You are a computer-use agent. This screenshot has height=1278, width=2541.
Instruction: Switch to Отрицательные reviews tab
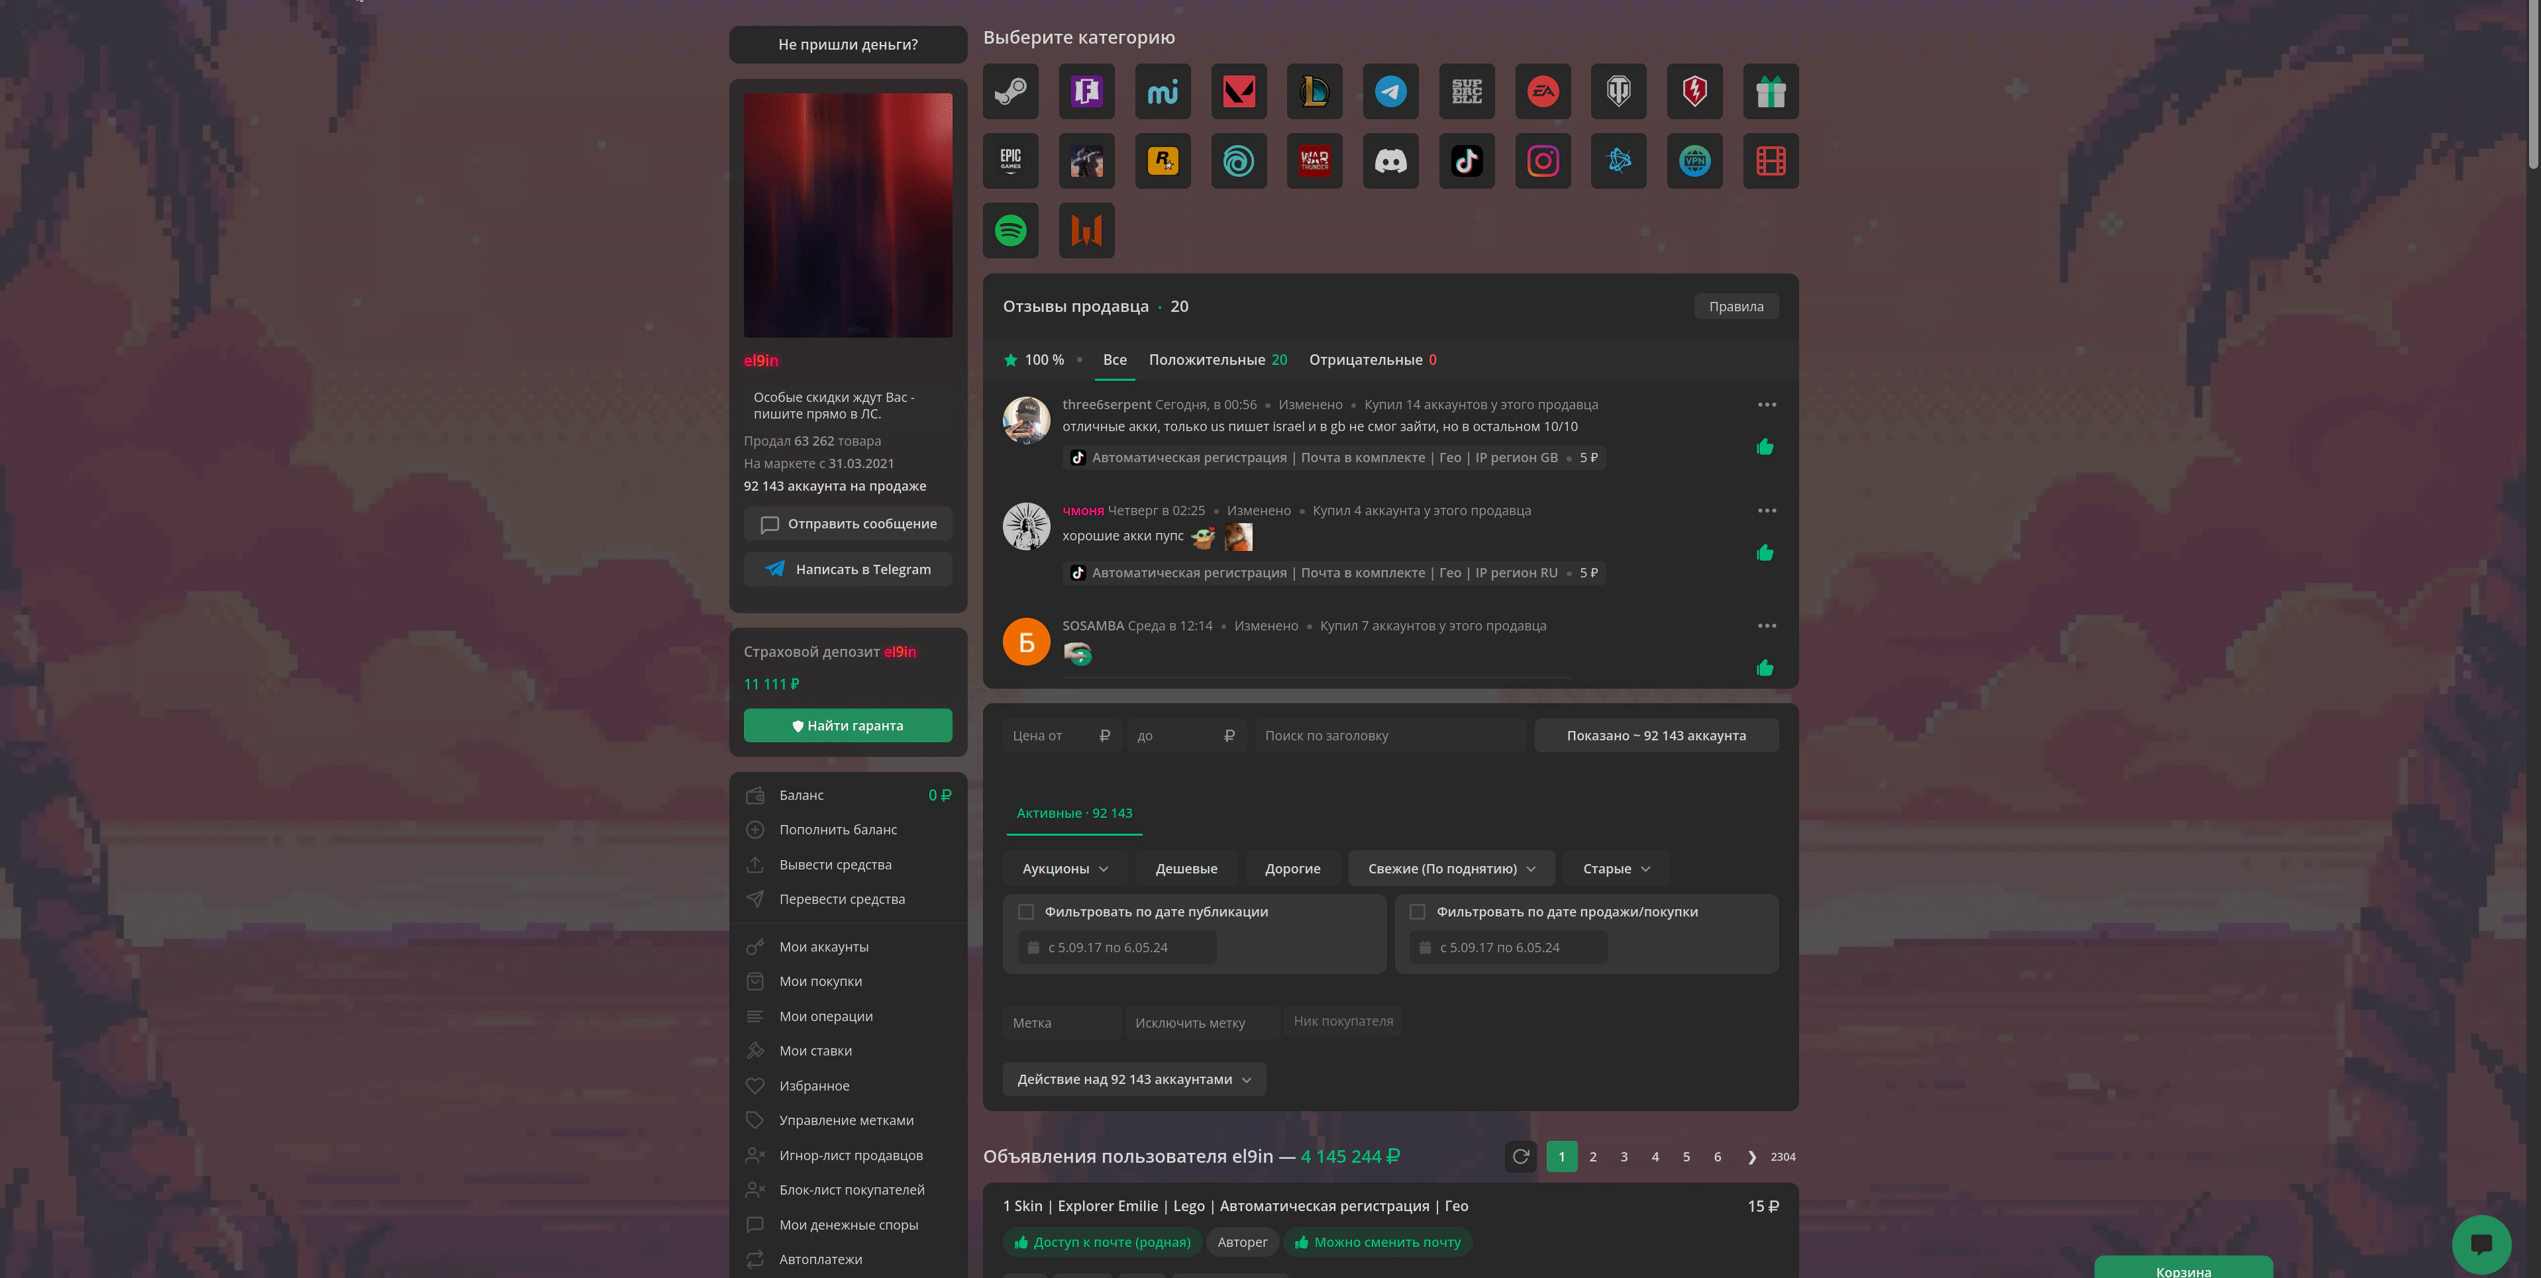[x=1372, y=360]
